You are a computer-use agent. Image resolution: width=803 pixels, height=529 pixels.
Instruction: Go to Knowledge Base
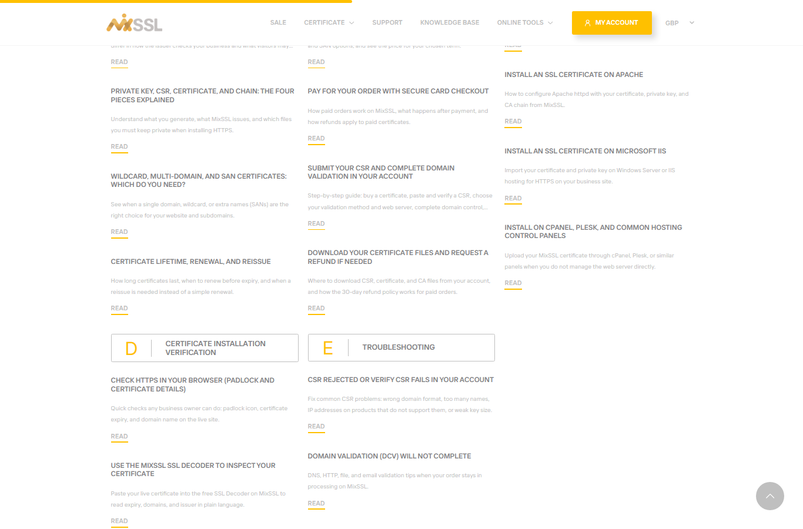[450, 22]
